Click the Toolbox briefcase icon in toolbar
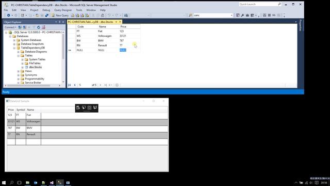Screen dimensions: 330x186 (x=247, y=15)
